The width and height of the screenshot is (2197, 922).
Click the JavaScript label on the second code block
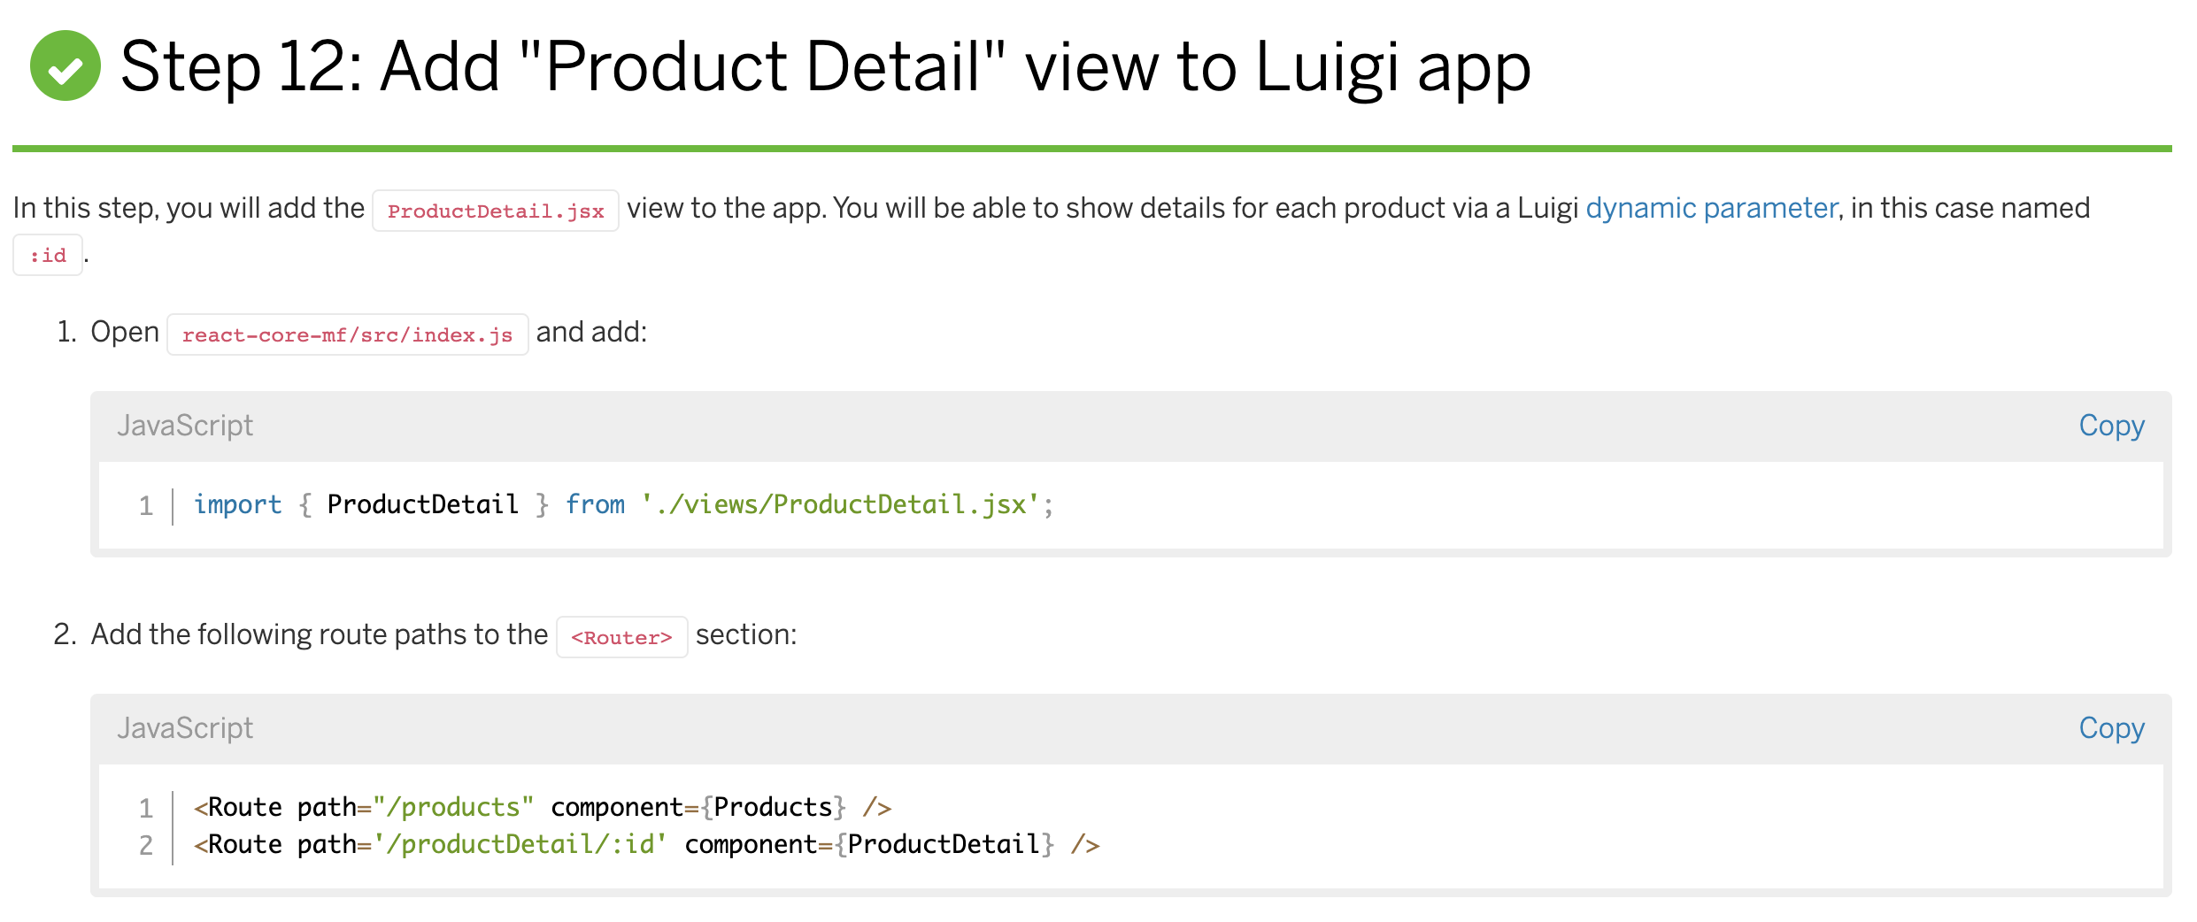point(185,727)
